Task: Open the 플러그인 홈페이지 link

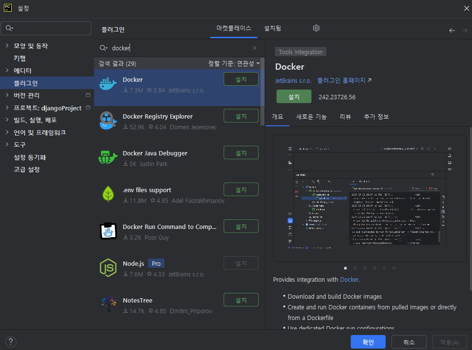Action: [344, 80]
